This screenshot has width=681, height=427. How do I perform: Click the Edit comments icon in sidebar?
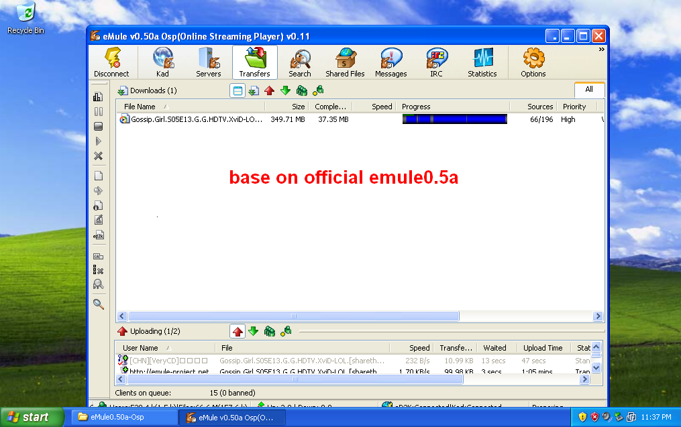tap(98, 220)
